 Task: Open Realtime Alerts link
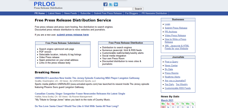coord(173,77)
